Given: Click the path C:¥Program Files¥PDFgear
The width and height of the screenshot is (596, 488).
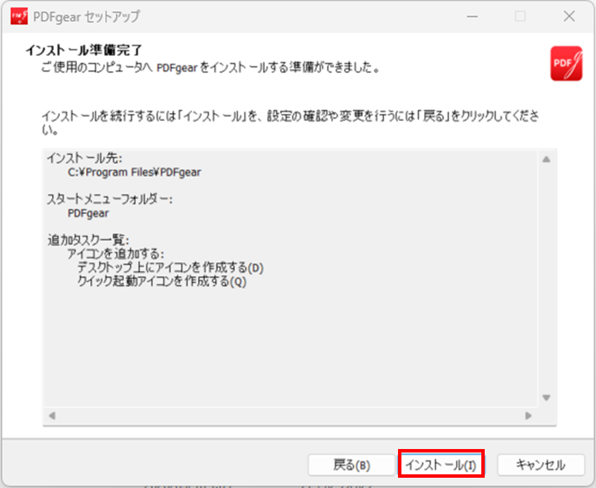Looking at the screenshot, I should [x=134, y=172].
